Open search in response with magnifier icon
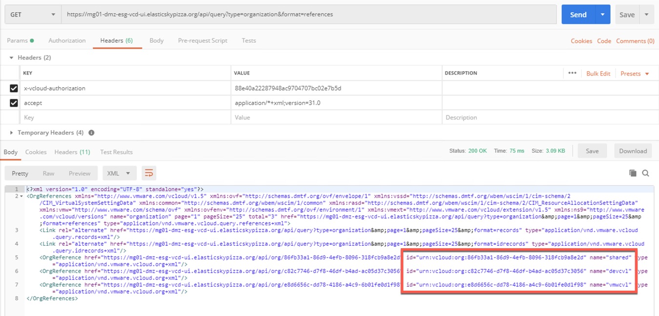 click(645, 173)
